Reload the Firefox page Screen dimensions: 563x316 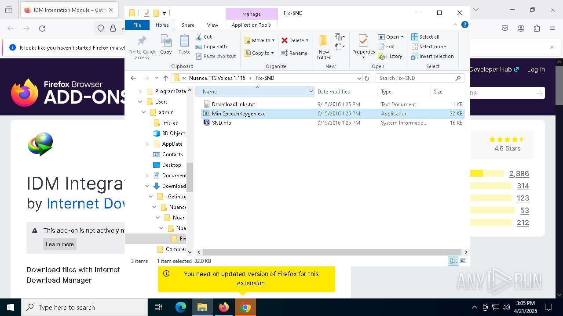[42, 29]
